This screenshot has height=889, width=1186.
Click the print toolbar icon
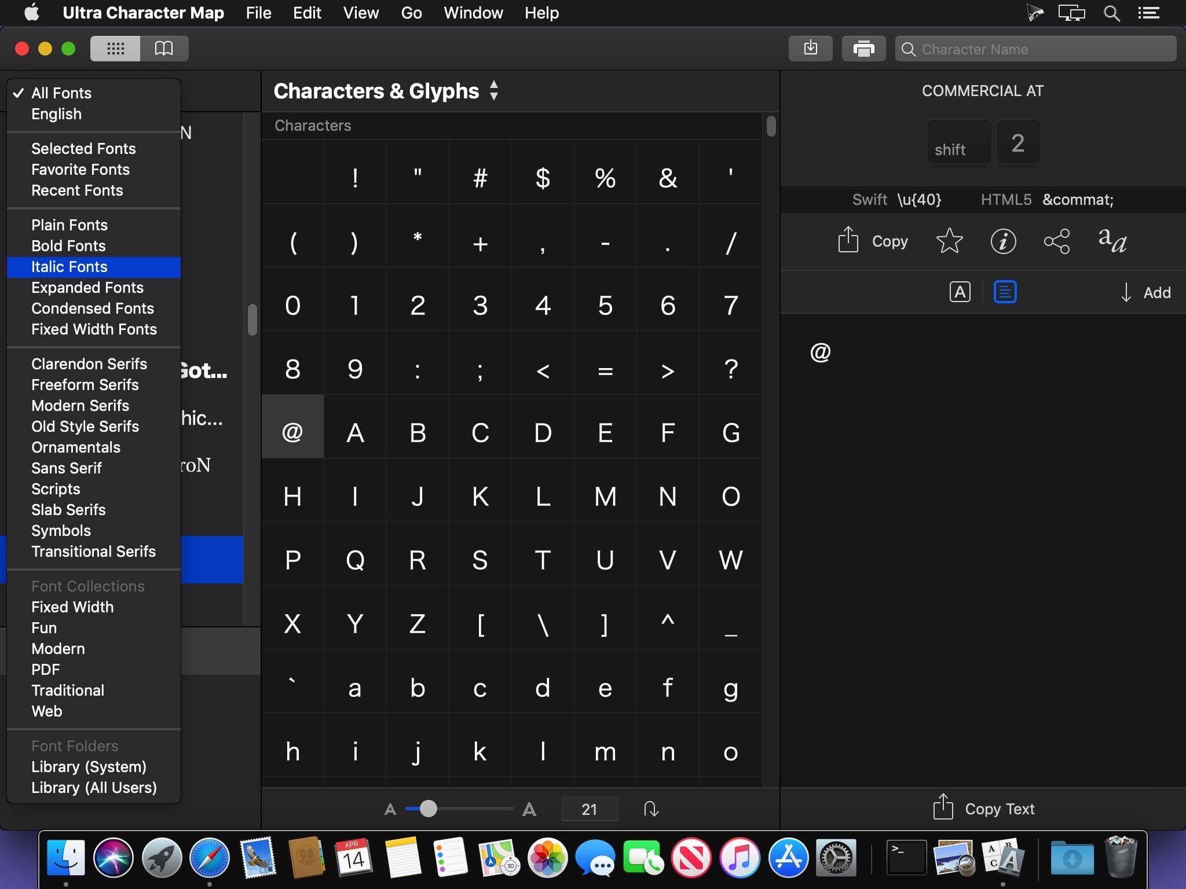click(863, 49)
